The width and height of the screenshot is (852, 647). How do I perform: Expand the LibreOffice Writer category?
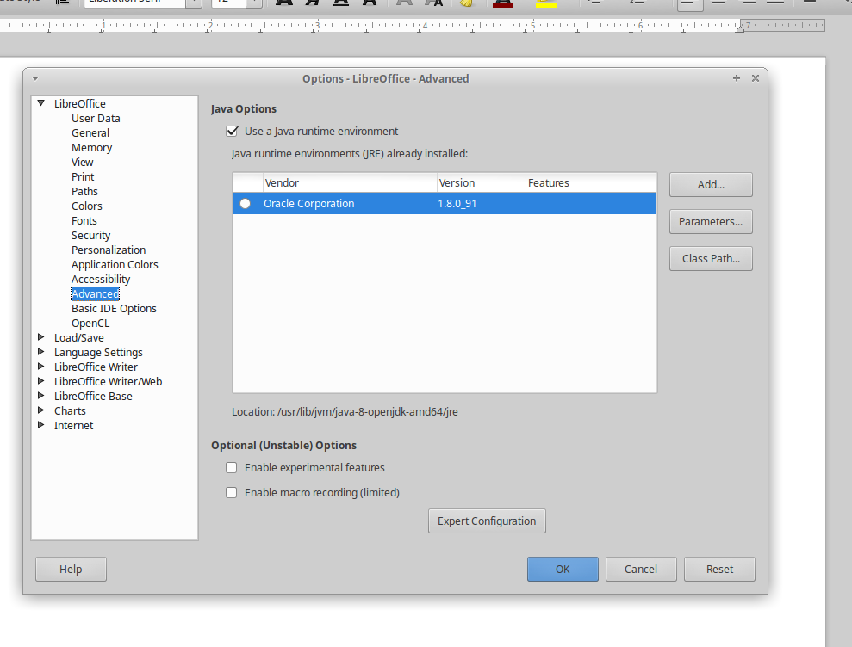[x=40, y=367]
